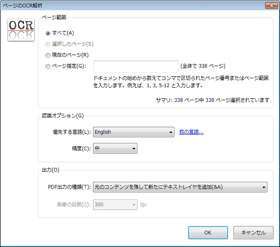Image resolution: width=280 pixels, height=247 pixels.
Task: Open the 優先する言語 English dropdown
Action: coord(133,132)
